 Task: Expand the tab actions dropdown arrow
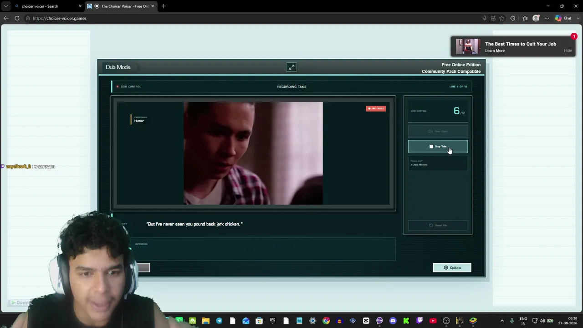(x=6, y=6)
